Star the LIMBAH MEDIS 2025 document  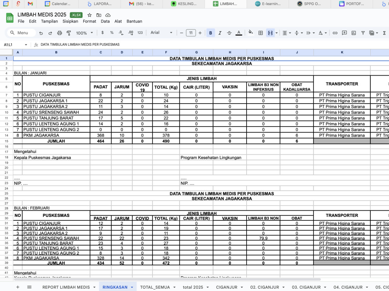tap(89, 15)
